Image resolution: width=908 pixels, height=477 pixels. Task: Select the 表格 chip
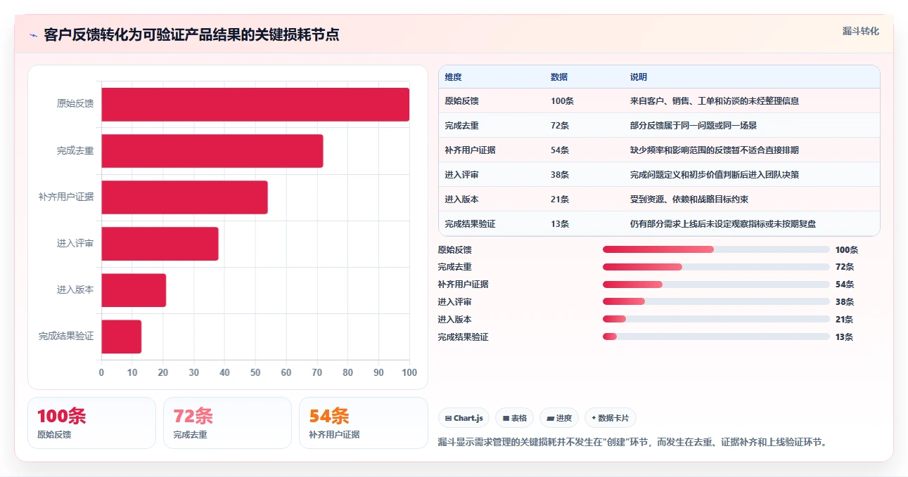(x=515, y=418)
